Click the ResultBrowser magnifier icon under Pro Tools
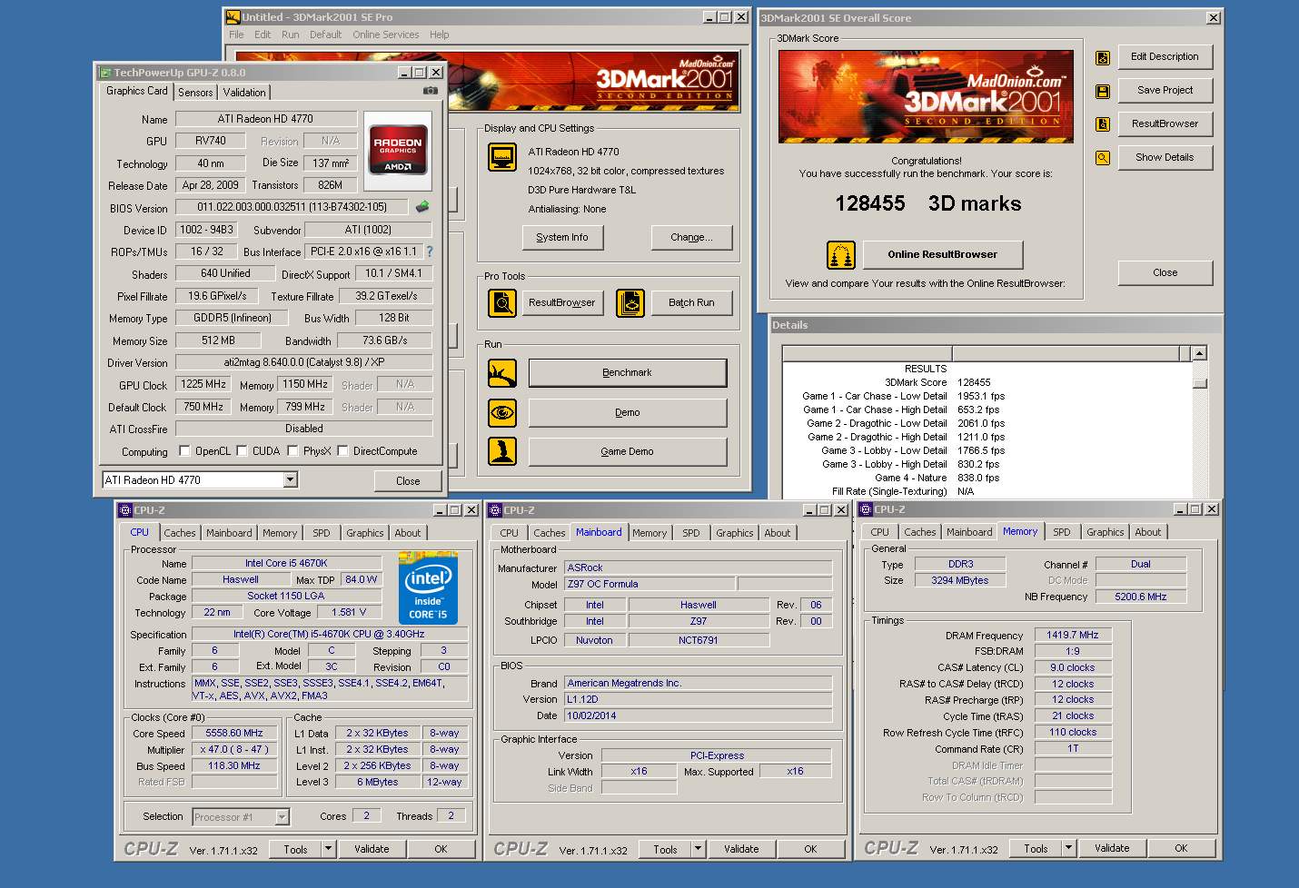 click(502, 302)
